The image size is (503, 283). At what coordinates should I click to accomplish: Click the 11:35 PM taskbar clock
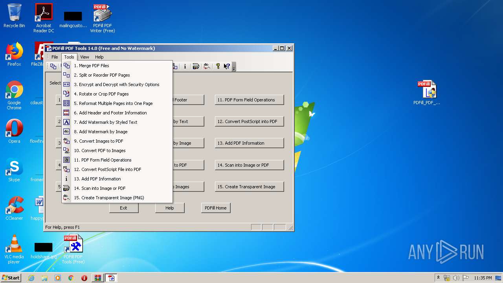point(483,278)
